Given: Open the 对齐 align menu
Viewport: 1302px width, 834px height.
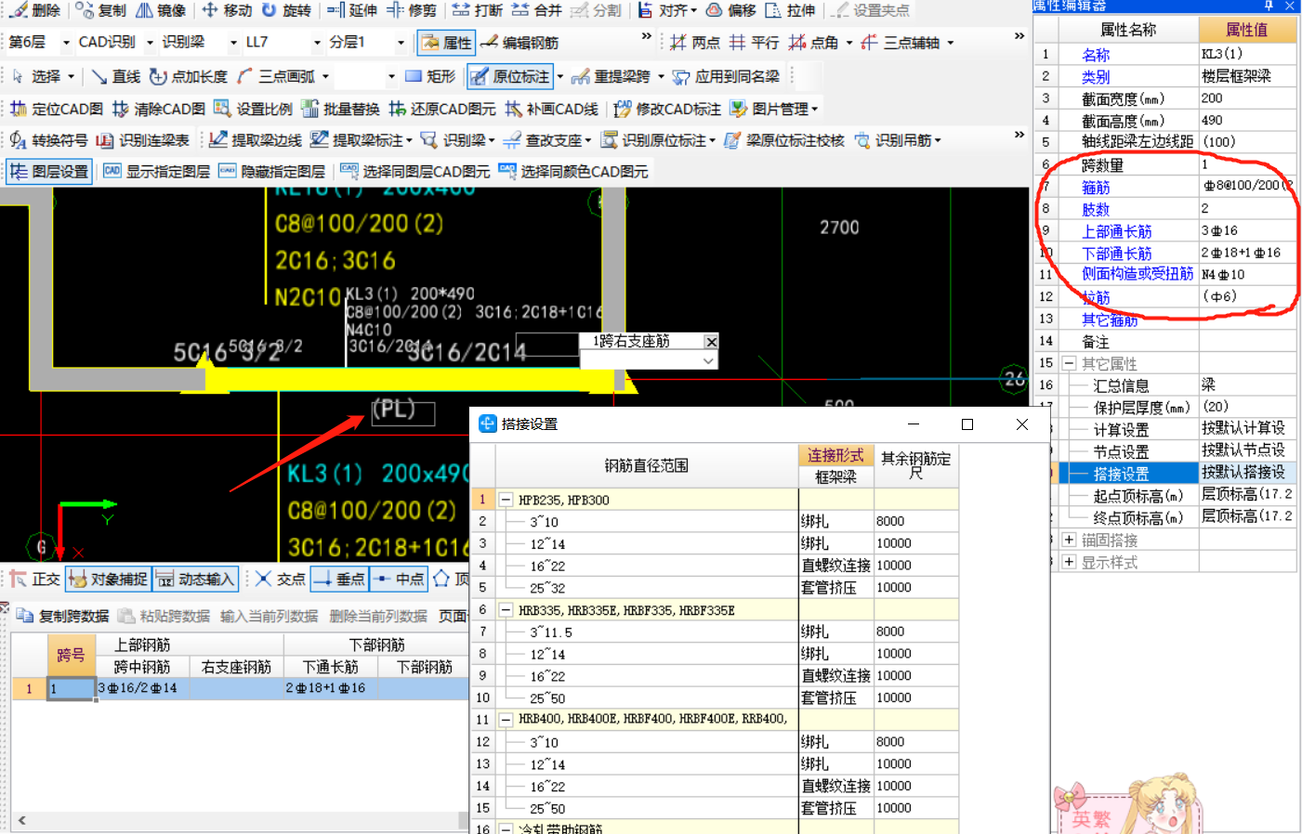Looking at the screenshot, I should point(667,10).
